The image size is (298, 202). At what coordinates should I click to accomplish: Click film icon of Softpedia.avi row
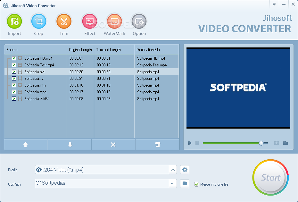click(20, 72)
